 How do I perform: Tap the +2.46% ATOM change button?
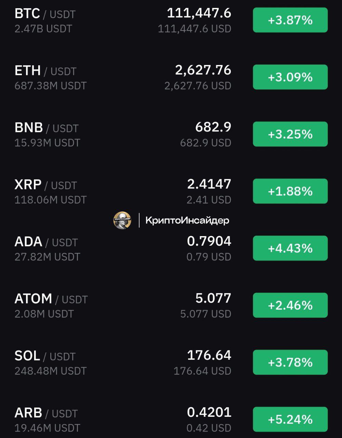(x=290, y=305)
